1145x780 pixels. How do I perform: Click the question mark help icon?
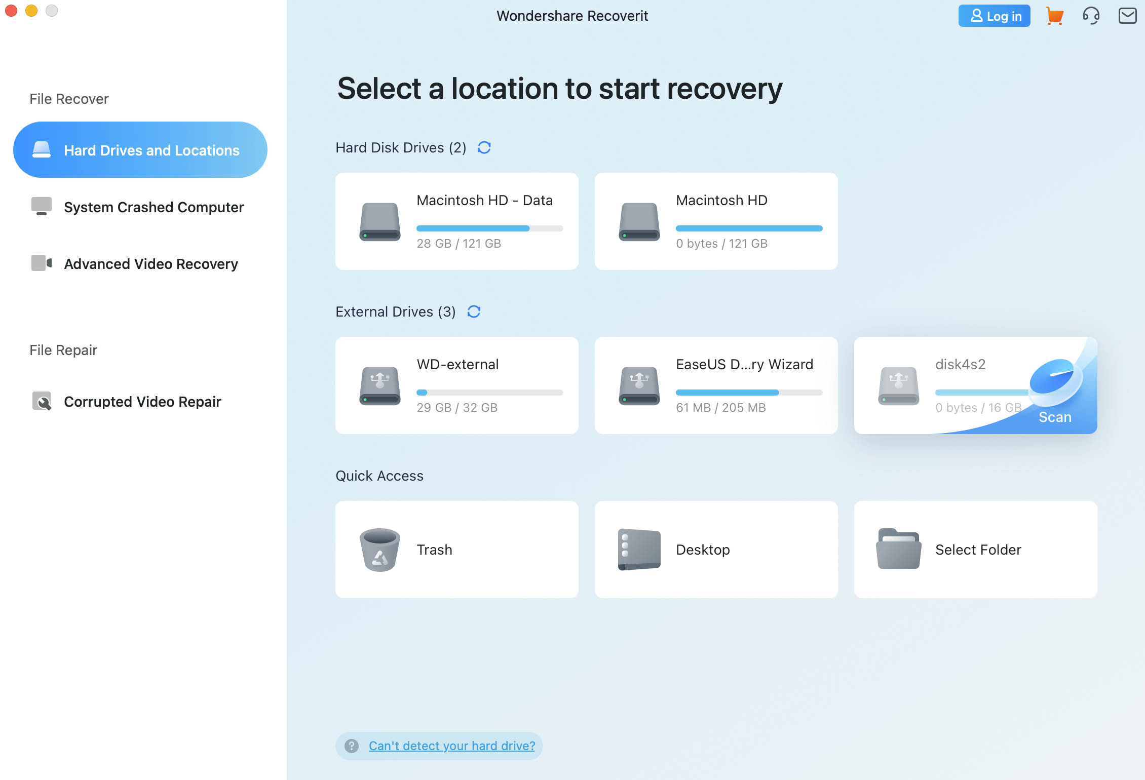pyautogui.click(x=352, y=746)
